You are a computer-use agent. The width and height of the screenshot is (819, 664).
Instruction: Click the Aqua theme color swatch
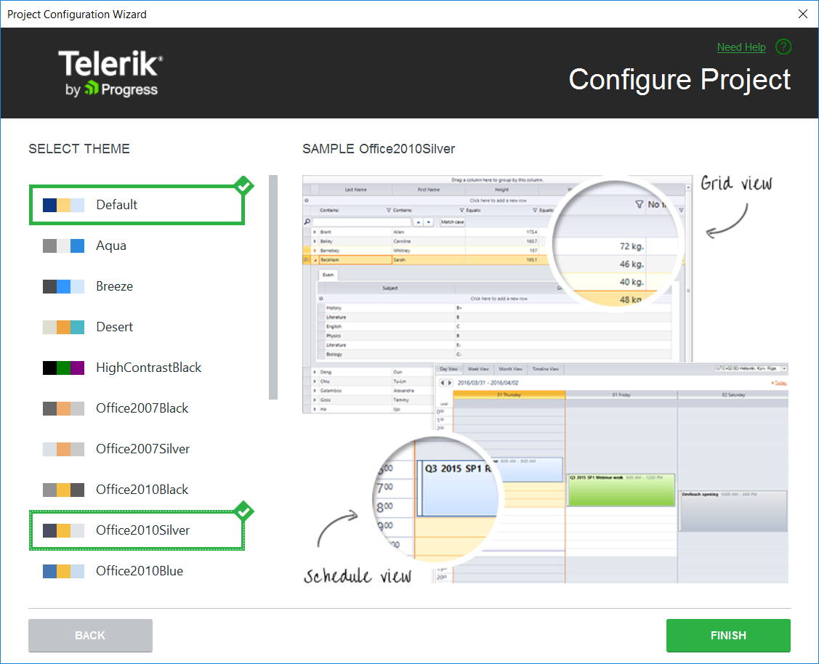63,246
